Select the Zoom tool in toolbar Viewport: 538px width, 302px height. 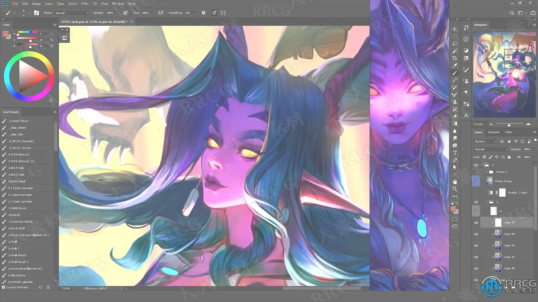pyautogui.click(x=455, y=189)
